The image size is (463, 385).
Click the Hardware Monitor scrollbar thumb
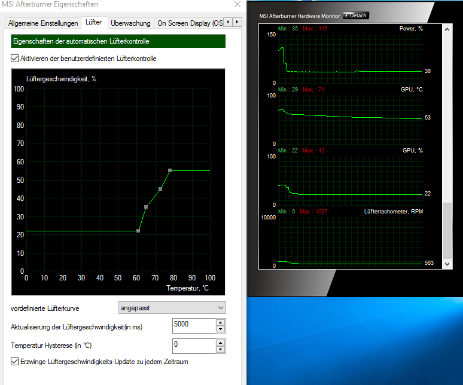coord(447,231)
